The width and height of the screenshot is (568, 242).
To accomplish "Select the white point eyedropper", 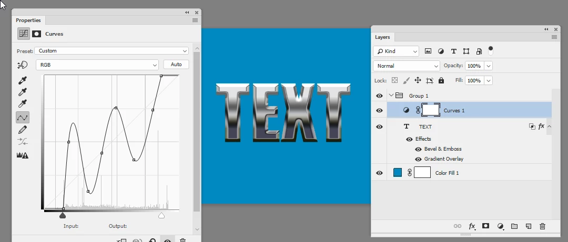I will (23, 104).
